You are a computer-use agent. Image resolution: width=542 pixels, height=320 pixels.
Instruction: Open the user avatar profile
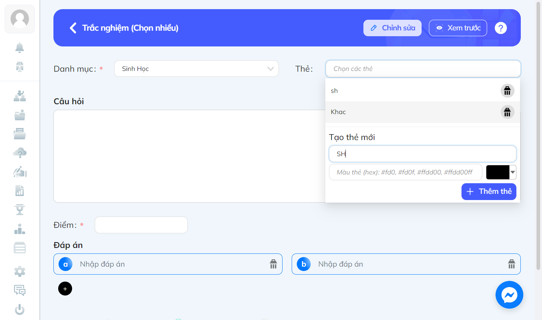pyautogui.click(x=20, y=19)
